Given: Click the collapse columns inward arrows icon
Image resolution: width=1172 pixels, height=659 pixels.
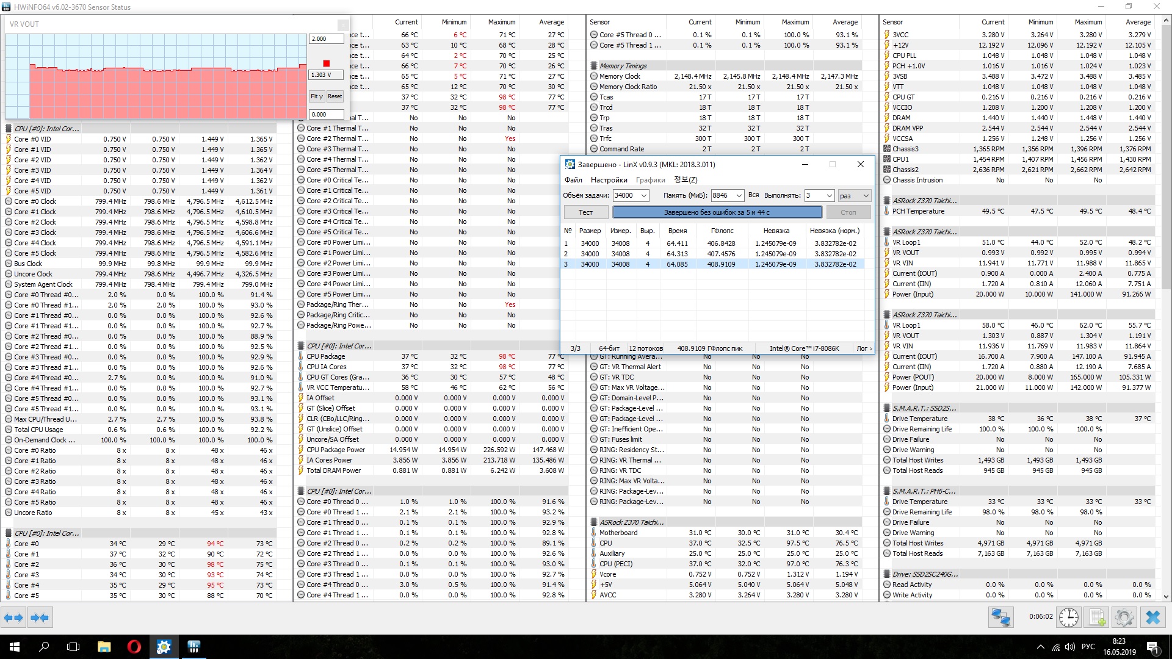Looking at the screenshot, I should [x=40, y=618].
